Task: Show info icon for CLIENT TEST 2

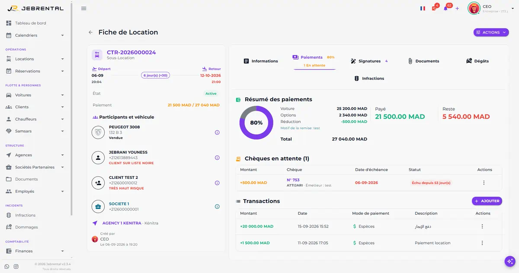Action: click(217, 183)
